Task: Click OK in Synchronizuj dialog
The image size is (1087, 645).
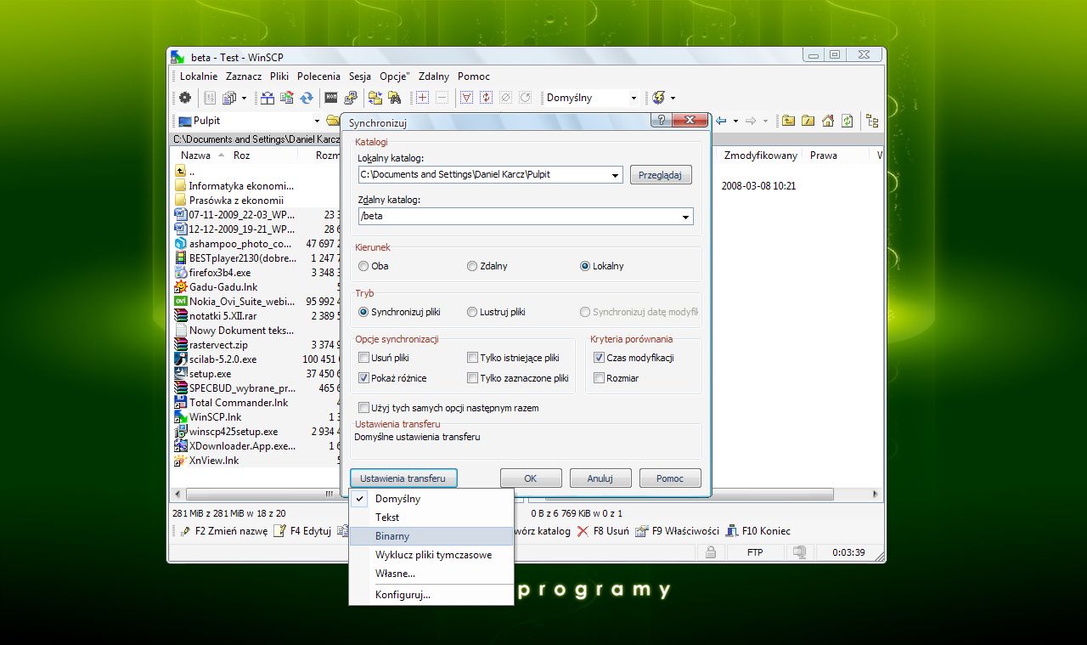Action: click(x=531, y=478)
